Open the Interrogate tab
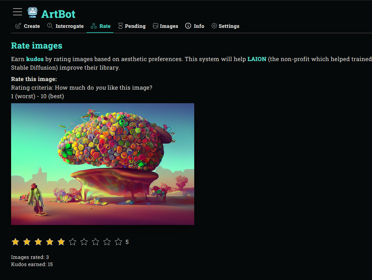The width and height of the screenshot is (372, 280). [69, 26]
